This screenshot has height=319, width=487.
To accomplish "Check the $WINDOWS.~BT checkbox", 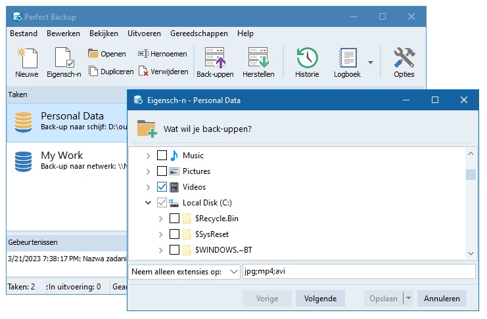I will (x=174, y=250).
